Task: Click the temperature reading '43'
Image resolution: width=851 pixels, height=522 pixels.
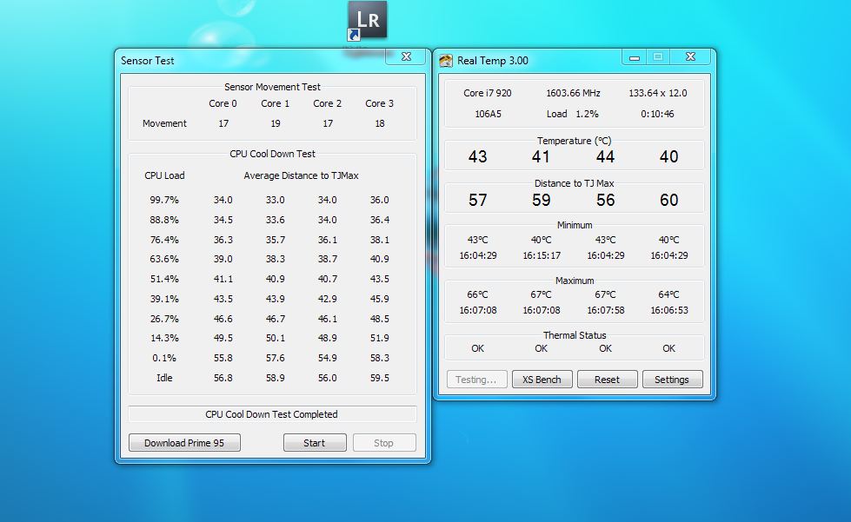Action: coord(477,156)
